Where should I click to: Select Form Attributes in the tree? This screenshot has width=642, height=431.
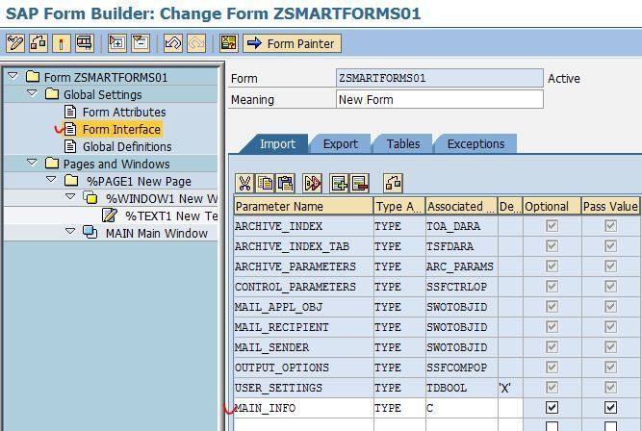tap(124, 113)
